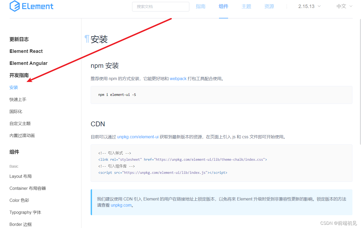This screenshot has height=228, width=361.
Task: Open Typography 字体 component page
Action: (x=25, y=213)
